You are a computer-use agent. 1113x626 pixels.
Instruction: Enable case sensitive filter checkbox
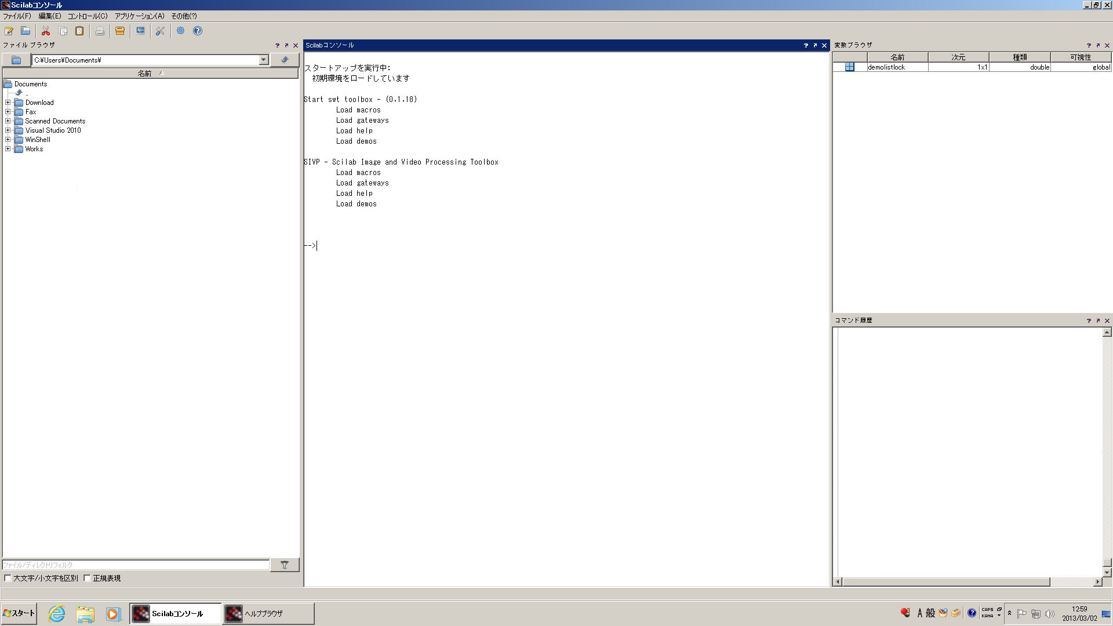(x=8, y=578)
